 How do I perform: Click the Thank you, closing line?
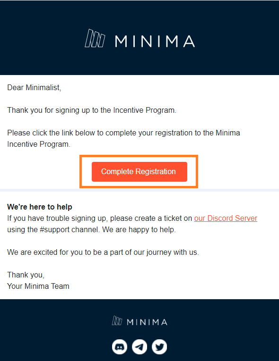click(x=26, y=275)
